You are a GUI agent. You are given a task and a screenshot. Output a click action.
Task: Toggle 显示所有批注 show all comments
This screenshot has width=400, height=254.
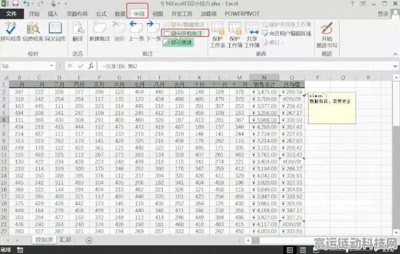point(185,33)
